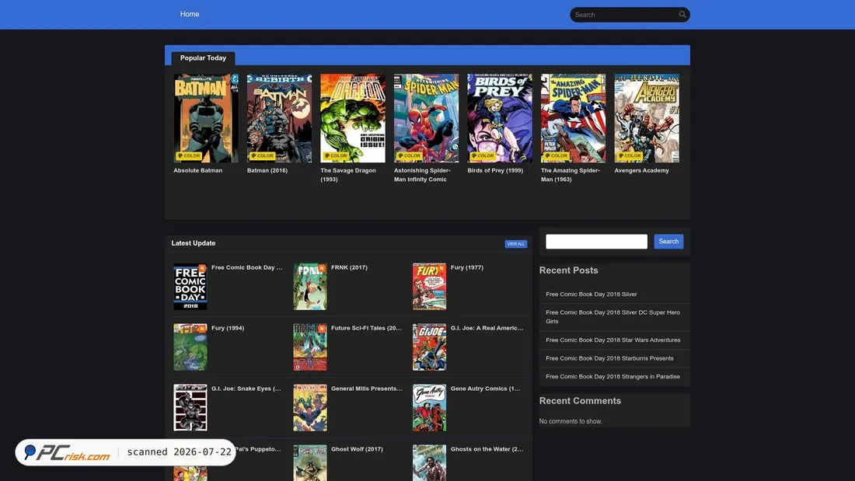Click the Future Sci-Fi Tales title text
The width and height of the screenshot is (855, 481).
366,328
